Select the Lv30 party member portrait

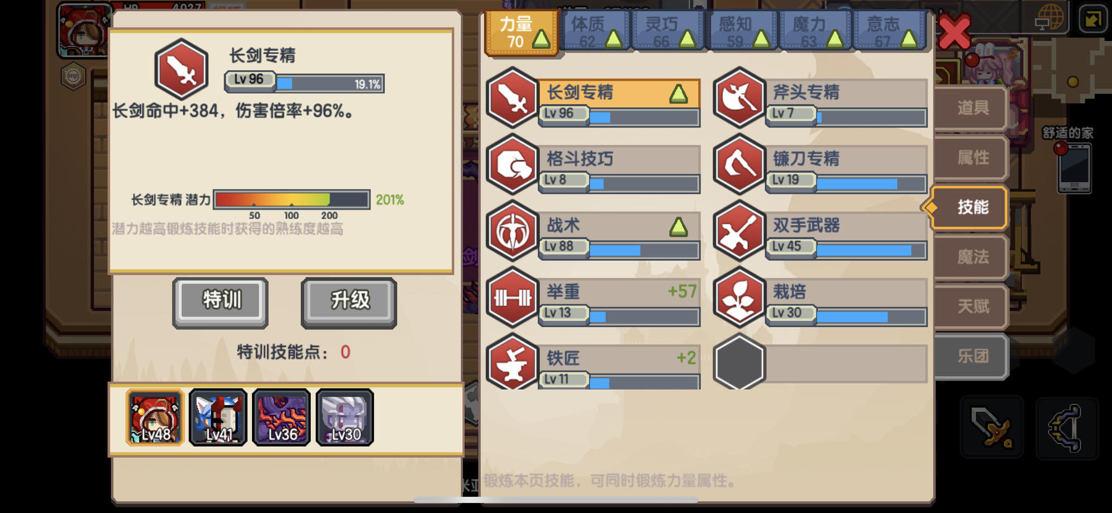[345, 418]
